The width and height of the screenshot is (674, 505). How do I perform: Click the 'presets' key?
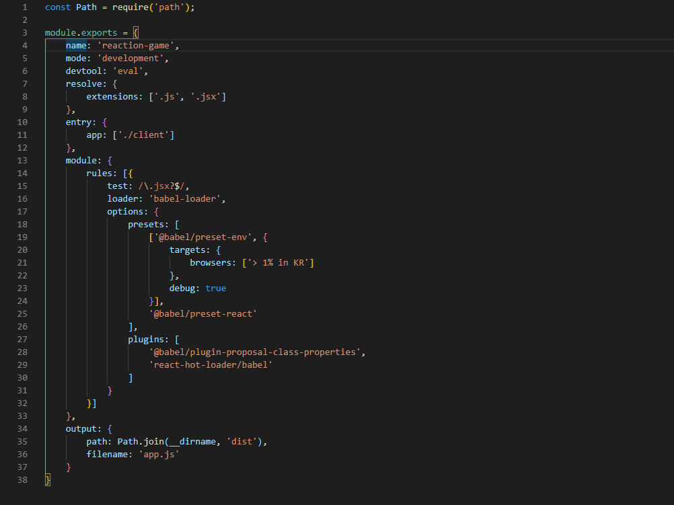(146, 225)
